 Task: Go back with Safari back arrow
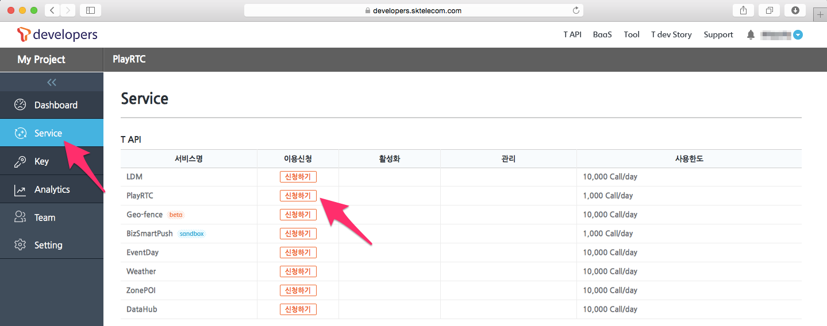pos(52,10)
